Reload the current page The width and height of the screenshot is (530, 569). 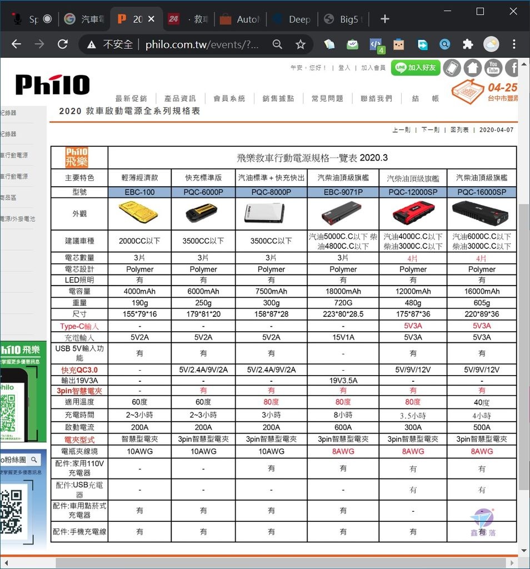62,44
